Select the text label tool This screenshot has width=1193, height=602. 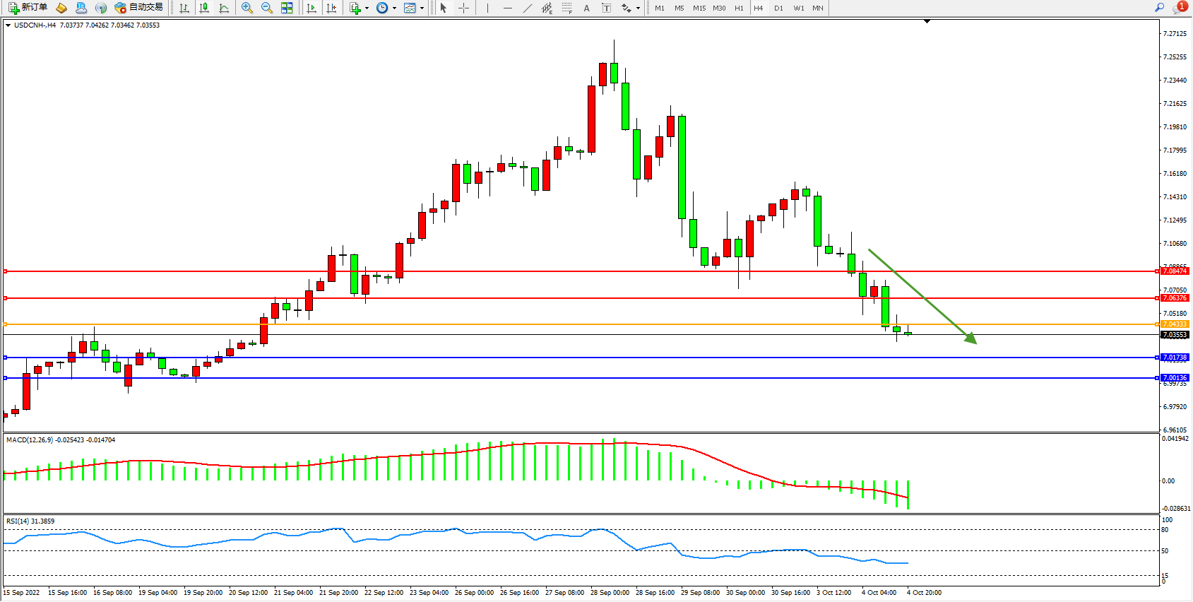coord(606,8)
